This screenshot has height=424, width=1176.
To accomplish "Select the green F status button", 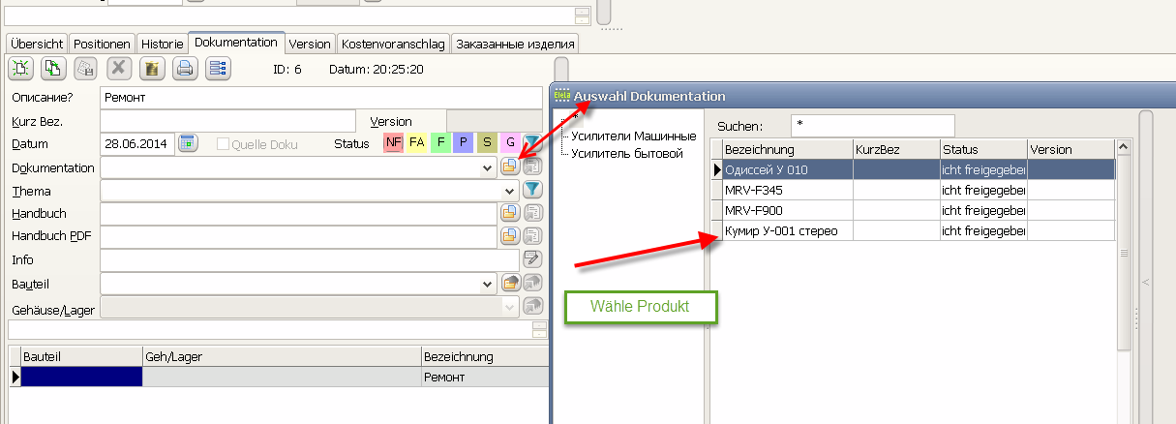I will coord(440,143).
